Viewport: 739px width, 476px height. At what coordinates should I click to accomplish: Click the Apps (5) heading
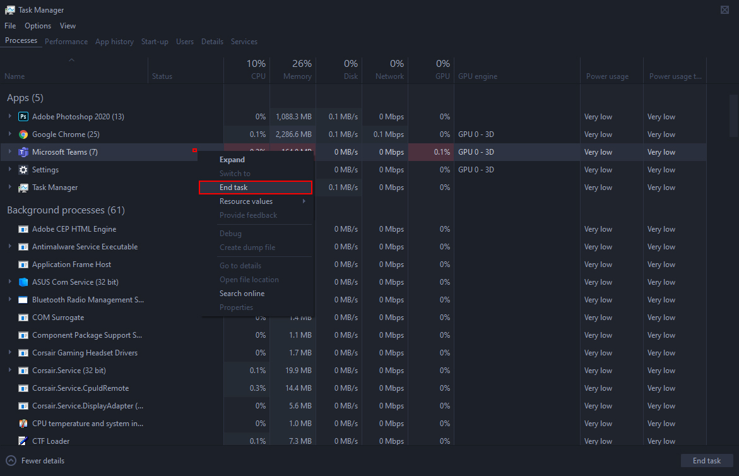point(25,98)
